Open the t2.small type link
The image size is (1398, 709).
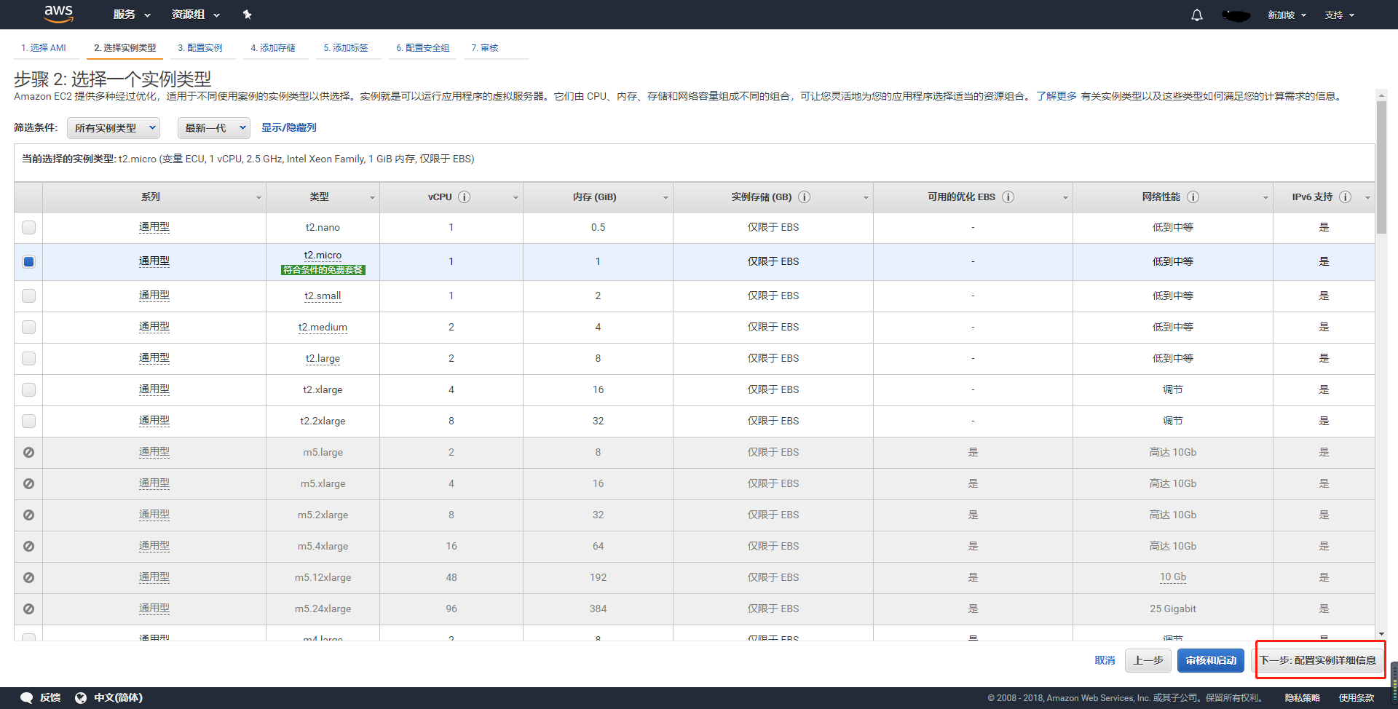tap(323, 296)
